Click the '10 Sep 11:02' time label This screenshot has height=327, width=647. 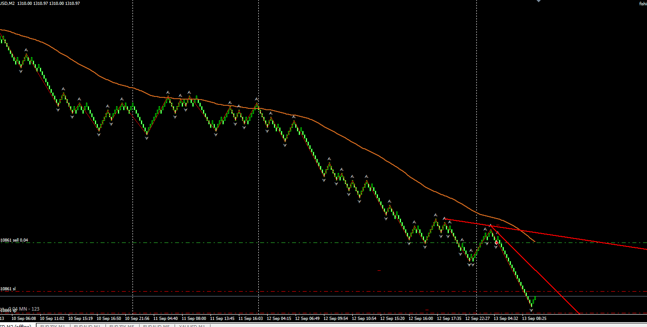(x=52, y=318)
